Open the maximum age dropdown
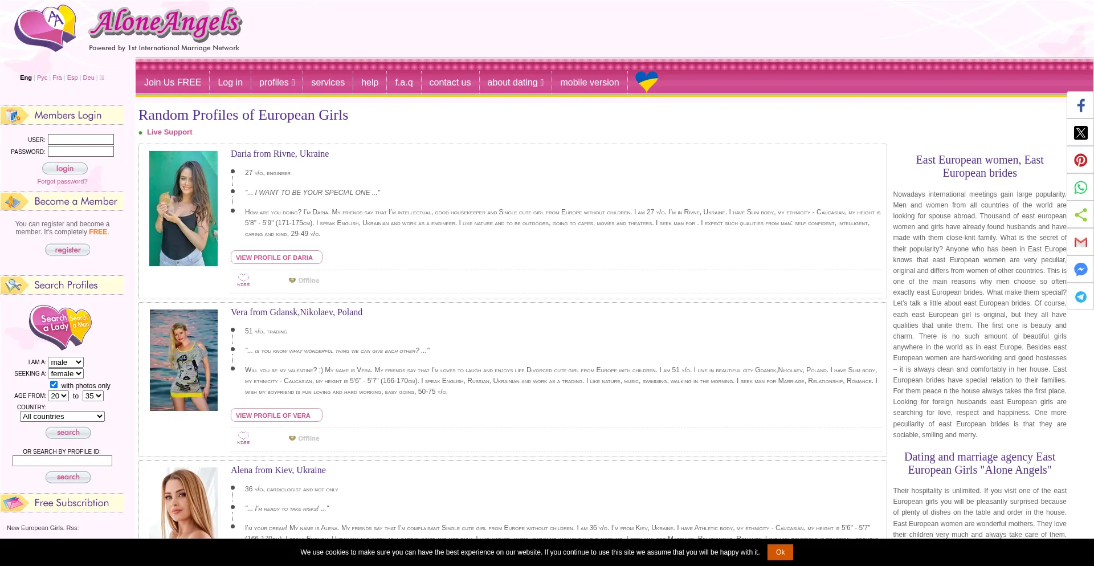 [x=93, y=396]
